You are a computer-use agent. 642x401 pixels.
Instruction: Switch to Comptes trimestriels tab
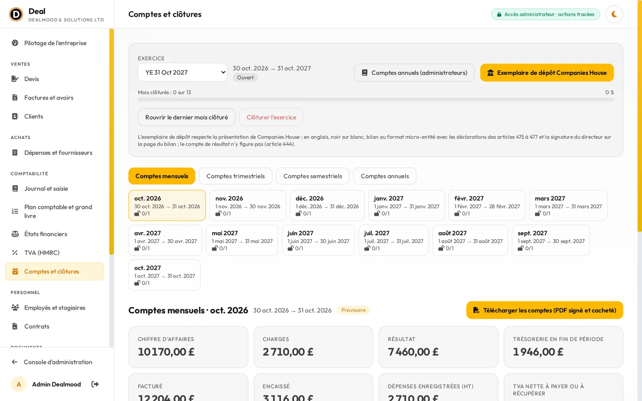pos(235,176)
